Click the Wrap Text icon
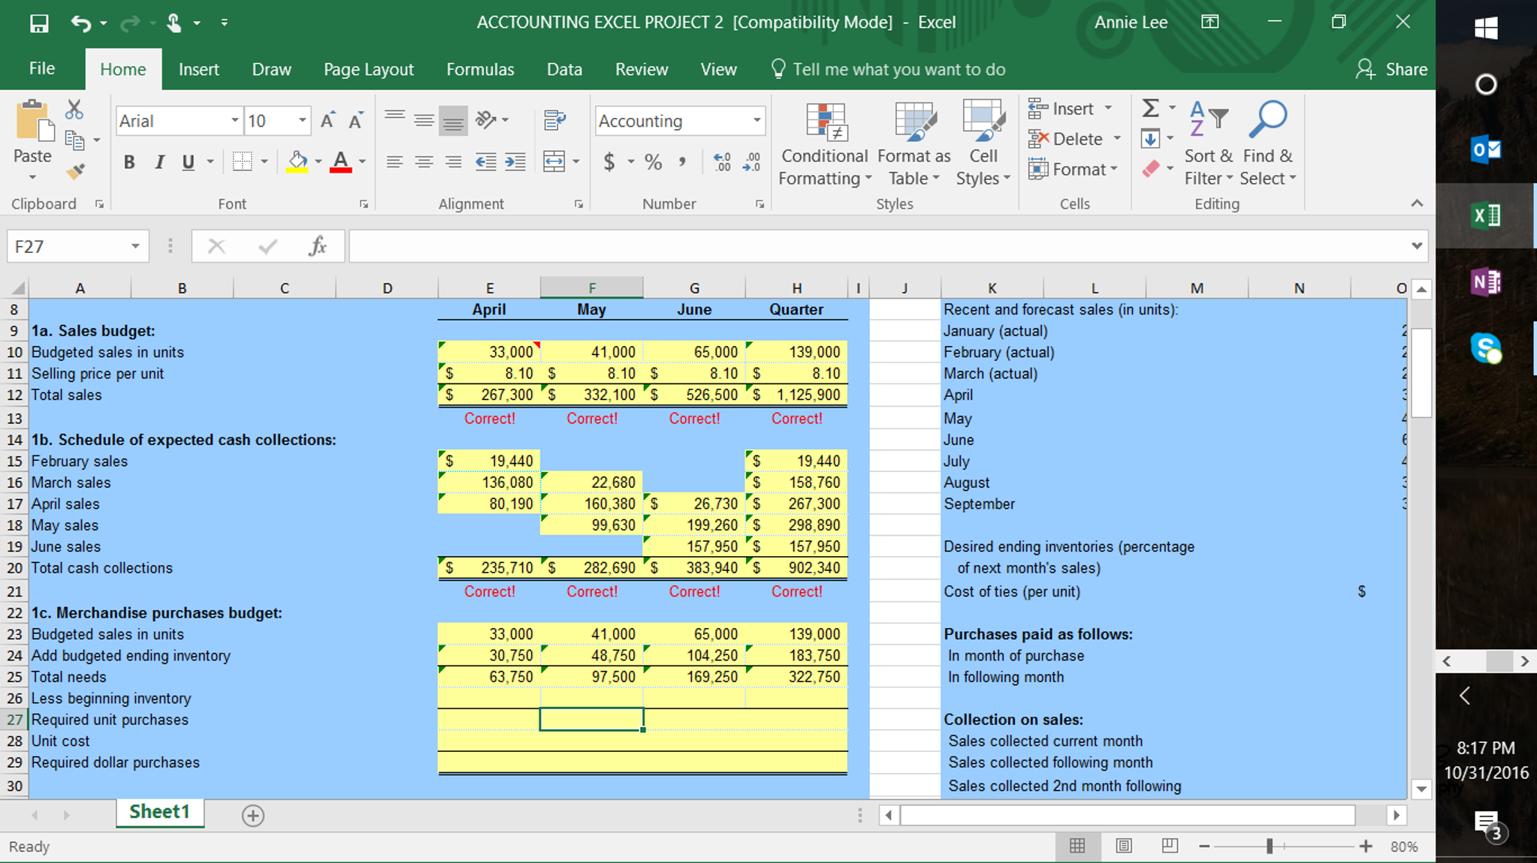 coord(554,120)
